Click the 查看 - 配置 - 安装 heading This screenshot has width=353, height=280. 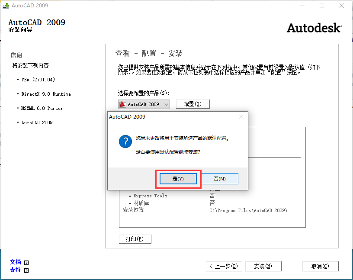point(149,53)
